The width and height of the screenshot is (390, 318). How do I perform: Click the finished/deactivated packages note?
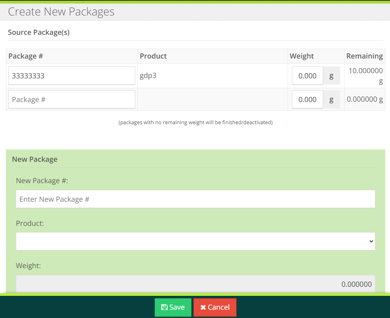tap(195, 122)
